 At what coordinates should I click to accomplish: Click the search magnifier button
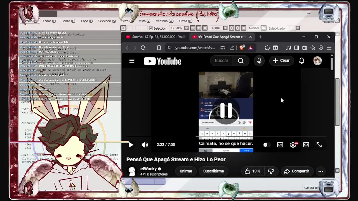point(241,61)
